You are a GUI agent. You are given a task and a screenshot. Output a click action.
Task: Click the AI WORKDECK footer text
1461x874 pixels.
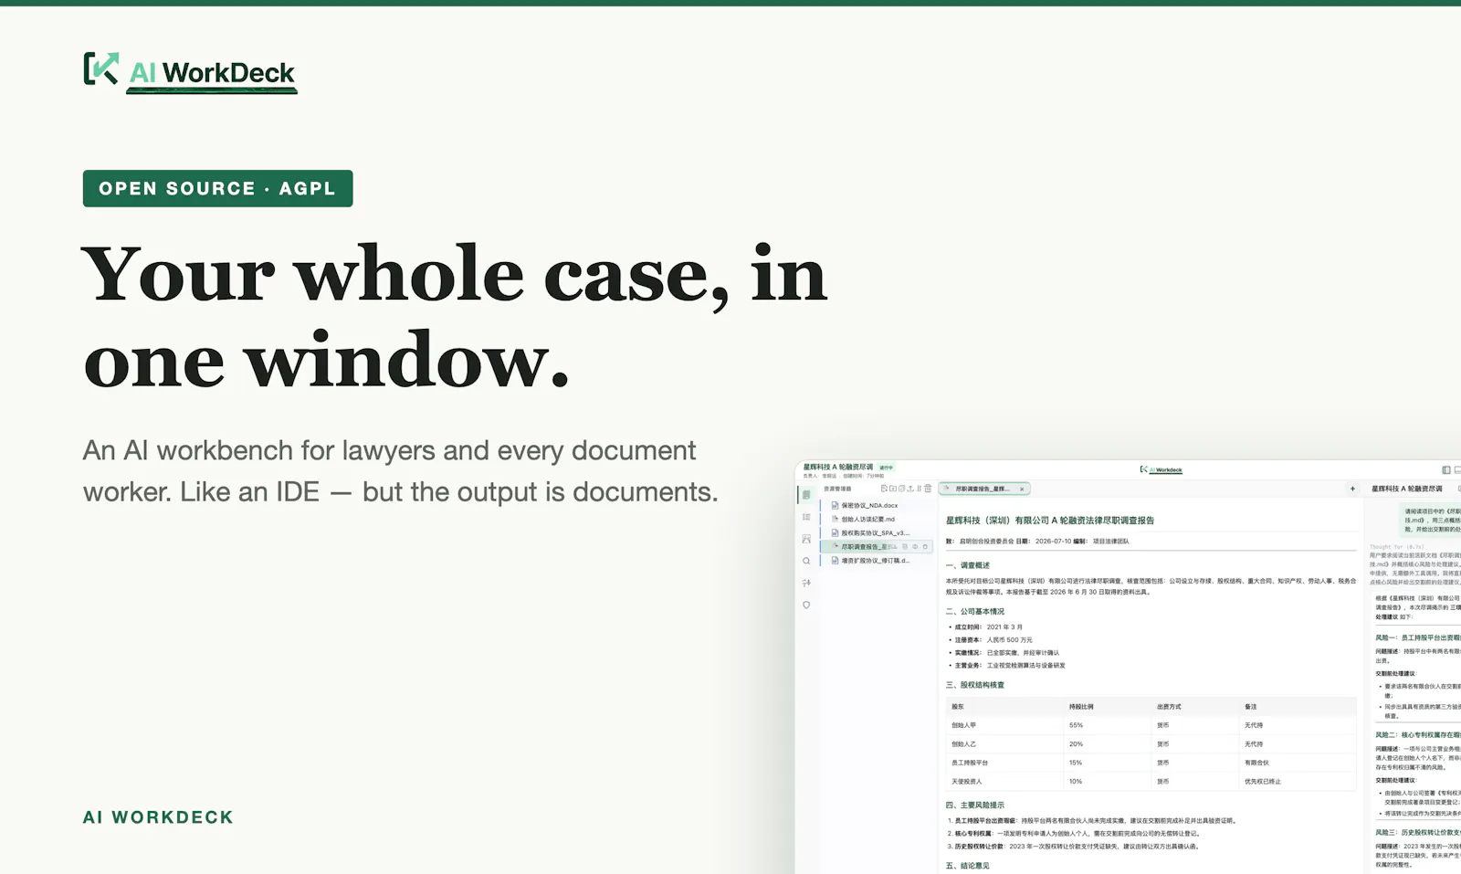158,817
